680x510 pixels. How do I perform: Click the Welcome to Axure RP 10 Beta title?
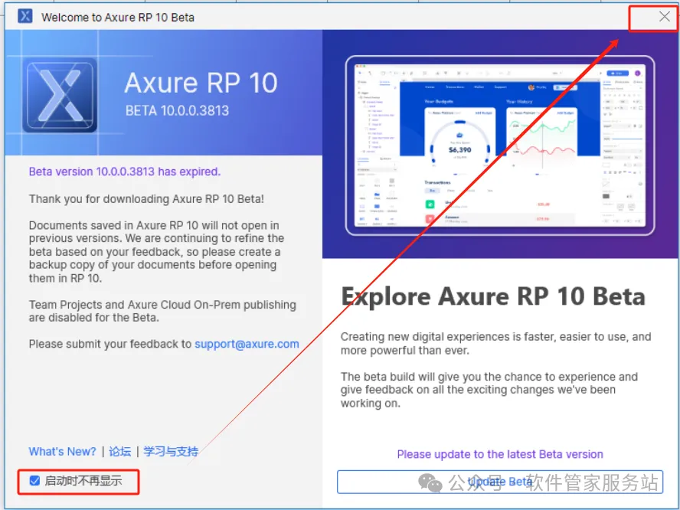[117, 18]
